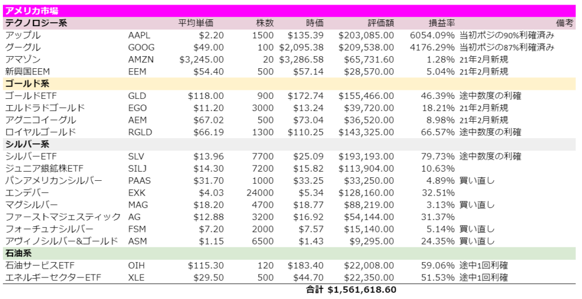Select the ロイヤルゴールド name cell
Screen dimensions: 582x299
tap(40, 132)
